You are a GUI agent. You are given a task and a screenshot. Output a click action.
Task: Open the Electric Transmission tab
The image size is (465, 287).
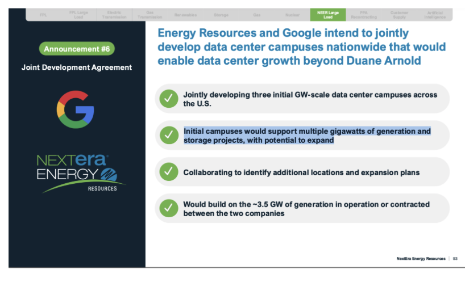[x=114, y=15]
